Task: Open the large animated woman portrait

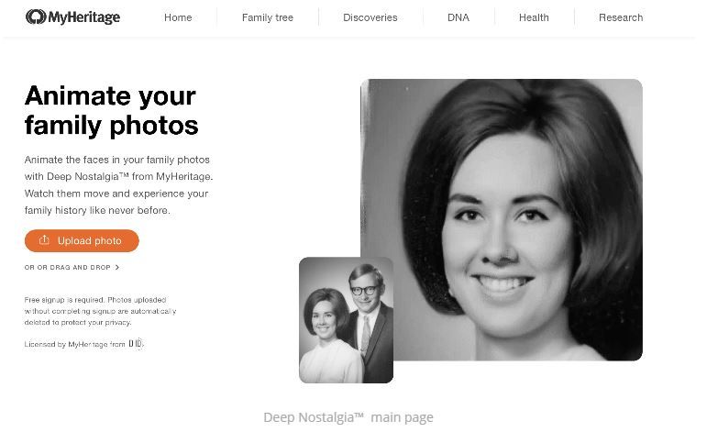Action: pyautogui.click(x=502, y=219)
